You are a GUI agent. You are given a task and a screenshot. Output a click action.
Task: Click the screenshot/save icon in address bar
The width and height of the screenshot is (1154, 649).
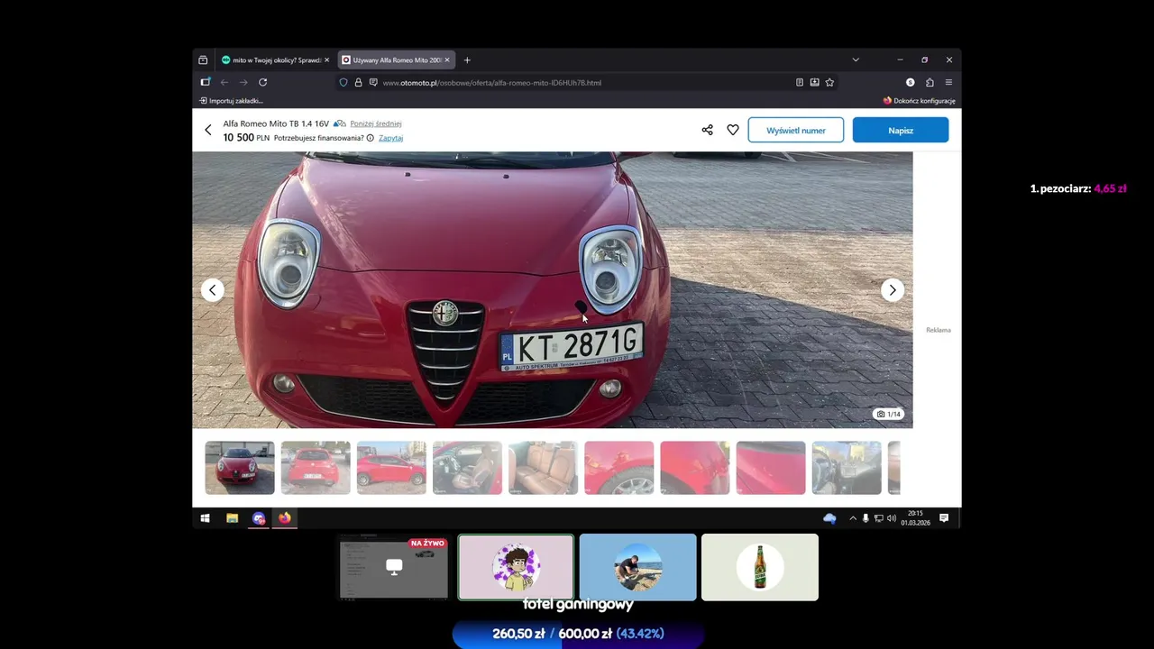(x=814, y=82)
